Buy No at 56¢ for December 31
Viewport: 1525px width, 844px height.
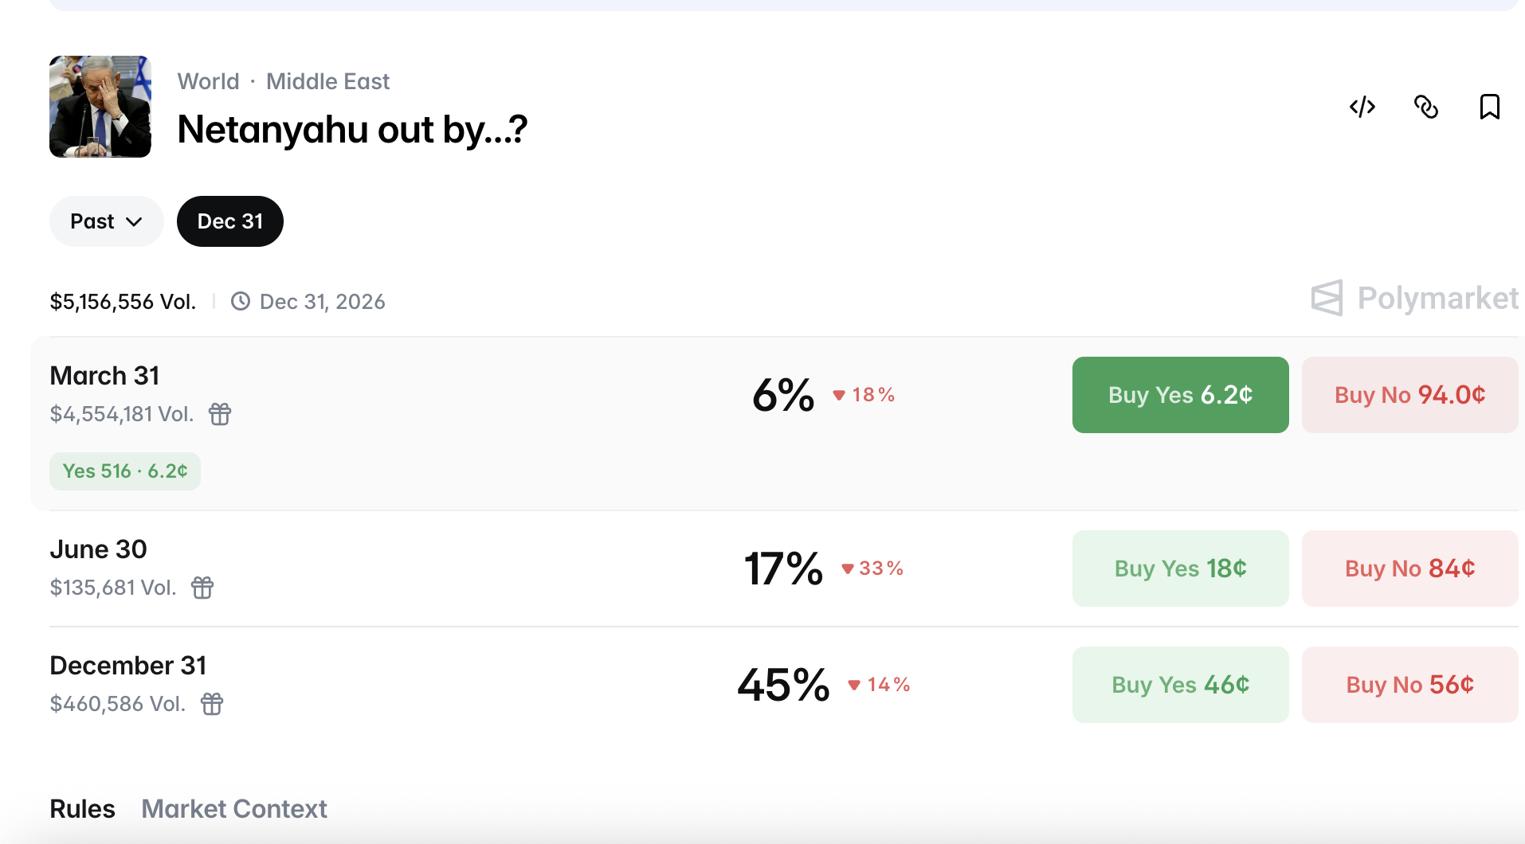pos(1409,685)
